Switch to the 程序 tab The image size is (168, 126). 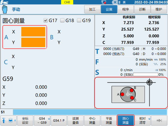(x=126, y=9)
